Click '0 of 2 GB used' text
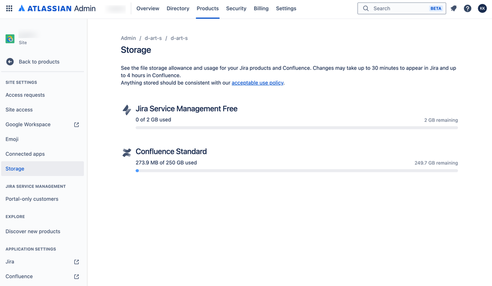This screenshot has width=492, height=286. pos(154,120)
